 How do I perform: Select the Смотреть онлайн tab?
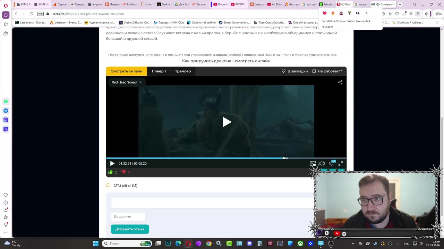click(x=127, y=71)
